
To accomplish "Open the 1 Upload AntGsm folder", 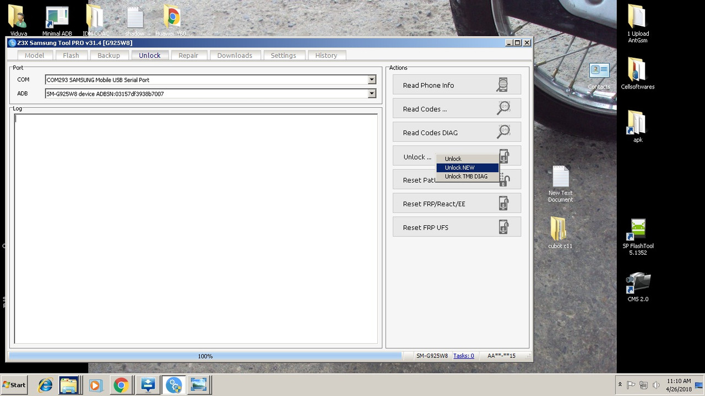I will pos(637,24).
